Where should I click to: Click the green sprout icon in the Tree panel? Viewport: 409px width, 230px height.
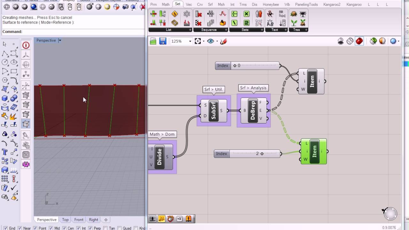[x=294, y=23]
